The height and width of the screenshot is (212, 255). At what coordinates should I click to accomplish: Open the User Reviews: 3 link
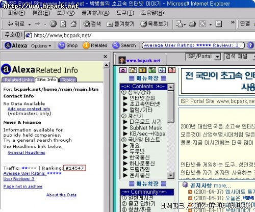coord(19,179)
